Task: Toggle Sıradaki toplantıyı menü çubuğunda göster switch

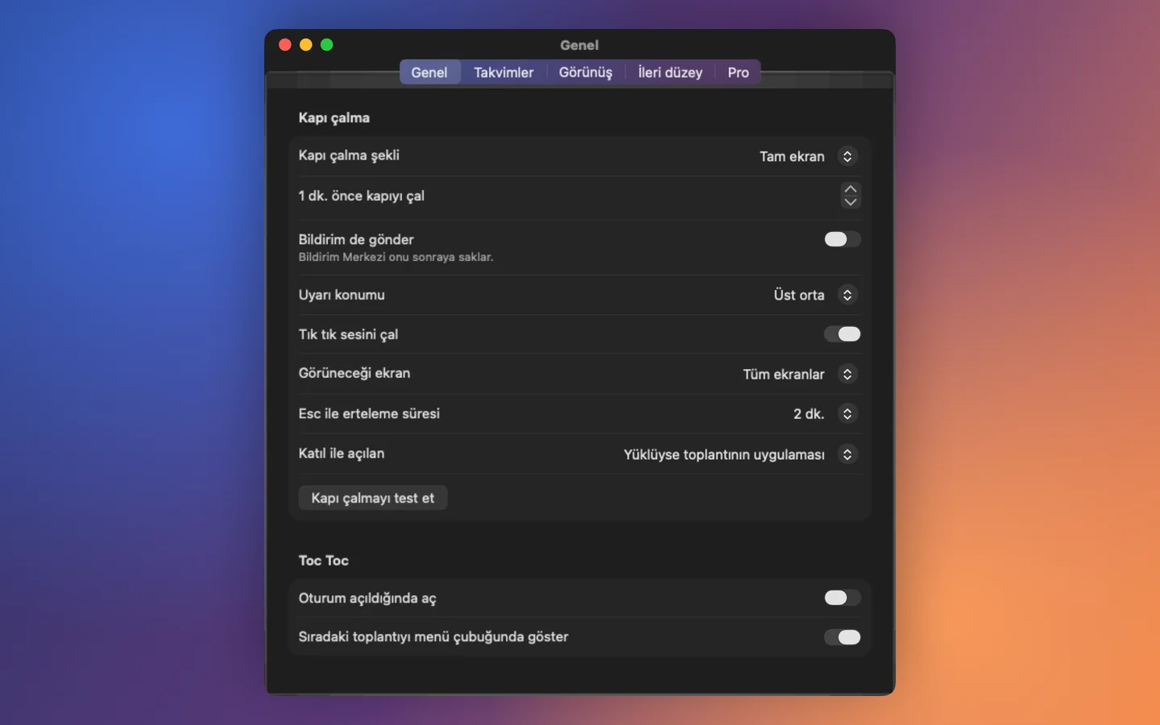Action: click(842, 637)
